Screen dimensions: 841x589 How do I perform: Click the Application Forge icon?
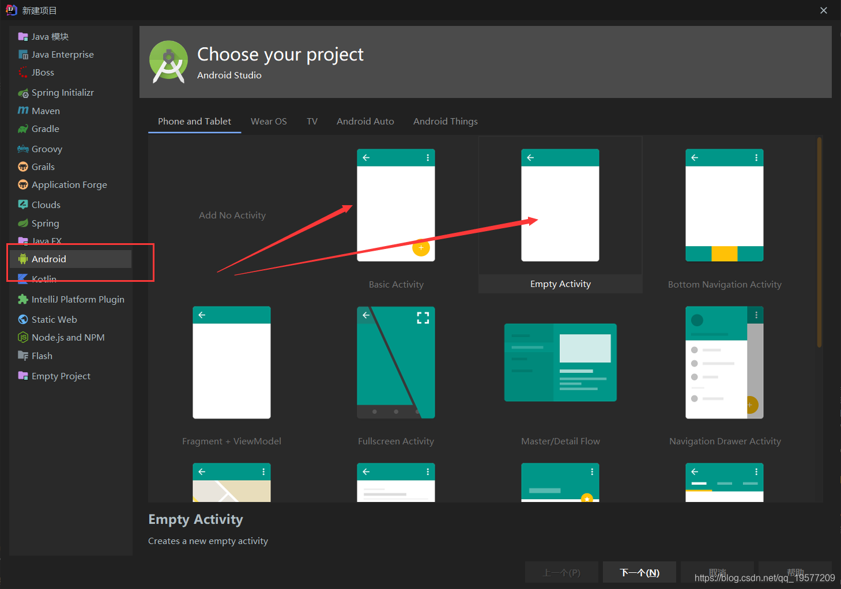23,185
